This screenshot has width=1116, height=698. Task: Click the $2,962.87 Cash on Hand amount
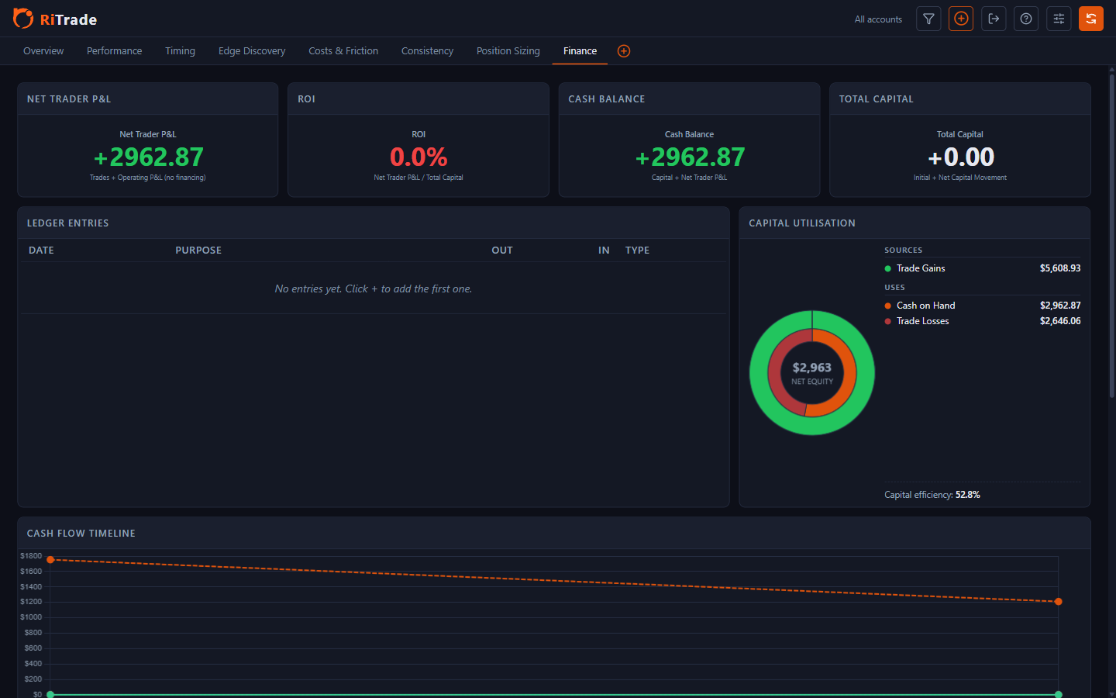click(1060, 306)
